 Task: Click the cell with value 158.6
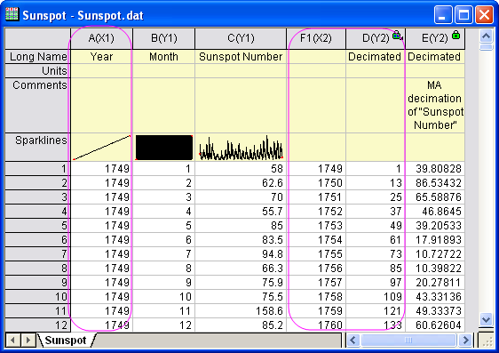click(241, 311)
